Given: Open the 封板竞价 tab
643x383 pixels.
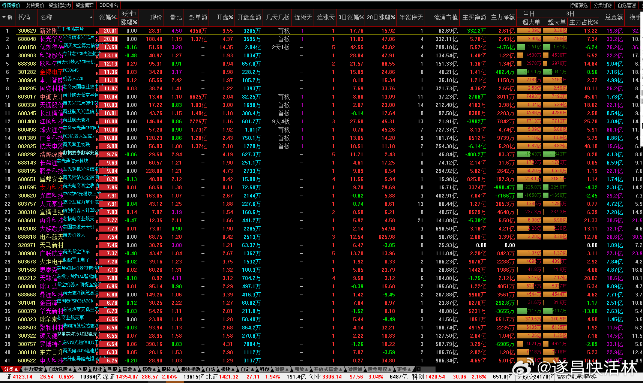Looking at the screenshot, I should [35, 5].
